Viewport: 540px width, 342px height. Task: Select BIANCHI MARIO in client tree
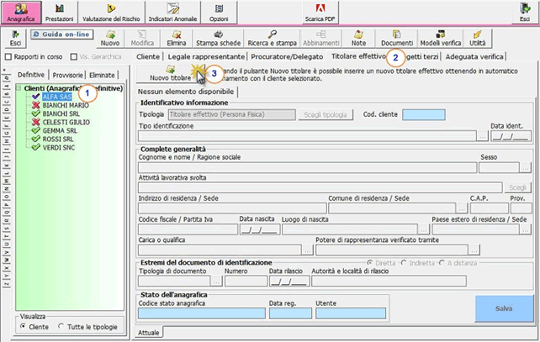[x=66, y=105]
